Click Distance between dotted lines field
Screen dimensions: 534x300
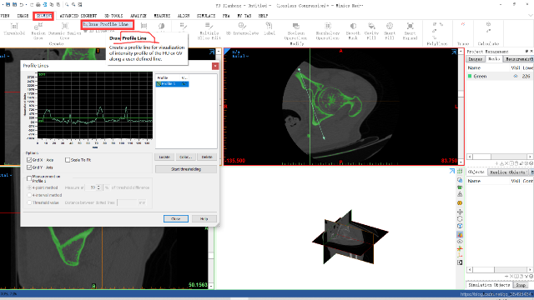coord(127,202)
